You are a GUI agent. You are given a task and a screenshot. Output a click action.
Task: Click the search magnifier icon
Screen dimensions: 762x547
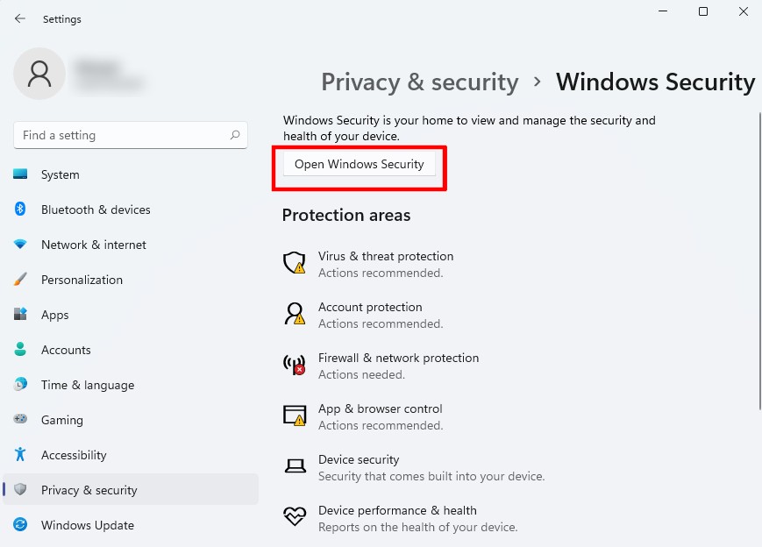(235, 135)
